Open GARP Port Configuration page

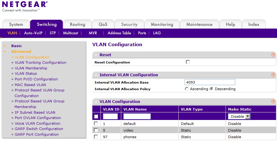pyautogui.click(x=37, y=134)
